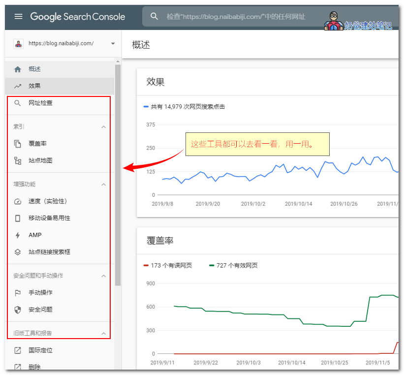Collapse the 索引 section
This screenshot has height=375, width=404.
(x=103, y=126)
